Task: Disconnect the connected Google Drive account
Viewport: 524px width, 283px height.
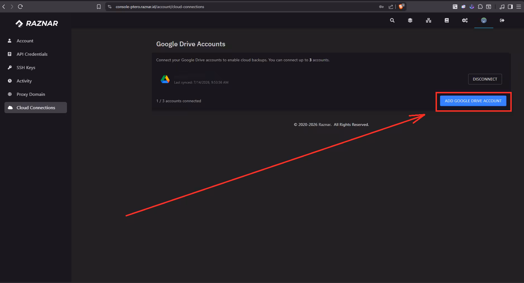Action: click(x=485, y=79)
